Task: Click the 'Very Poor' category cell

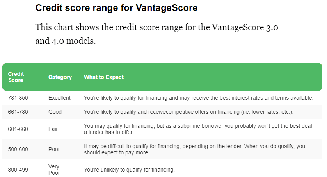Action: click(54, 170)
